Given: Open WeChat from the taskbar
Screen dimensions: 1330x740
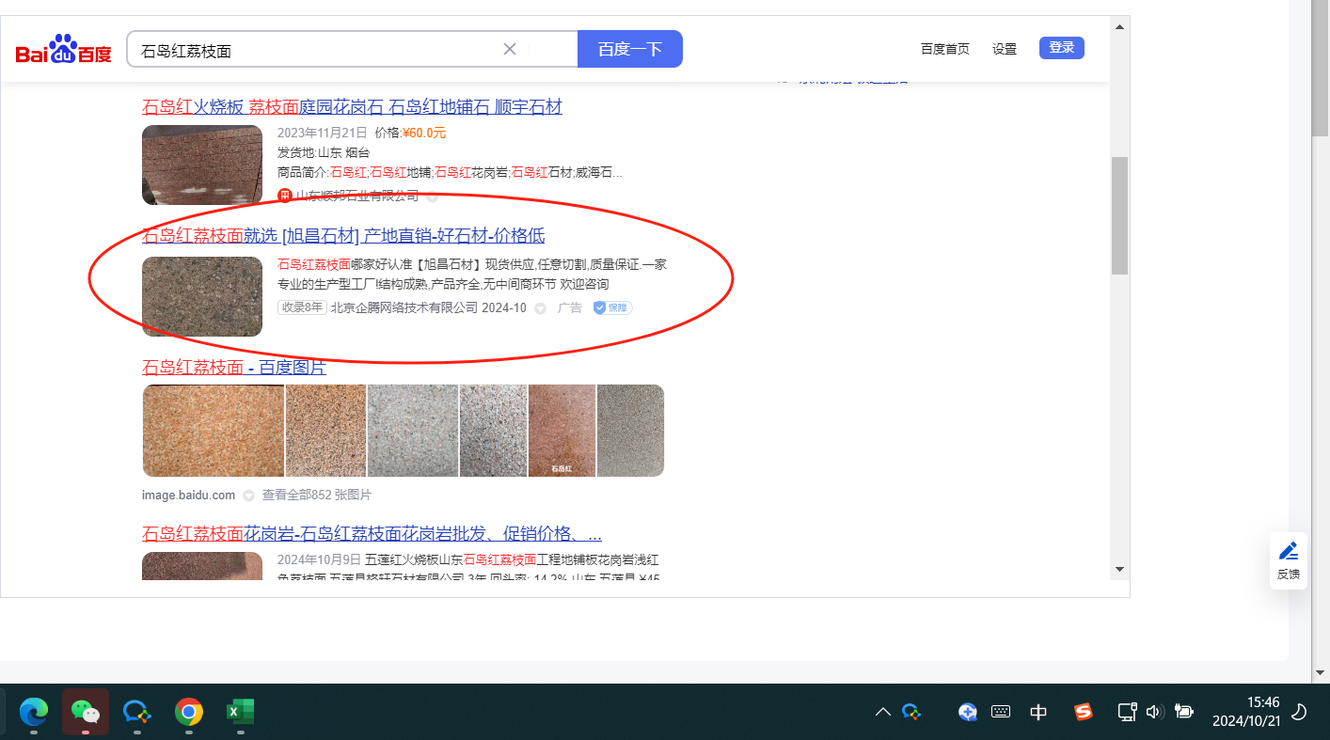Looking at the screenshot, I should click(x=86, y=712).
